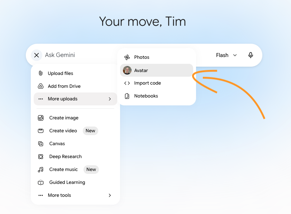Click the chevron arrow on More uploads

110,99
